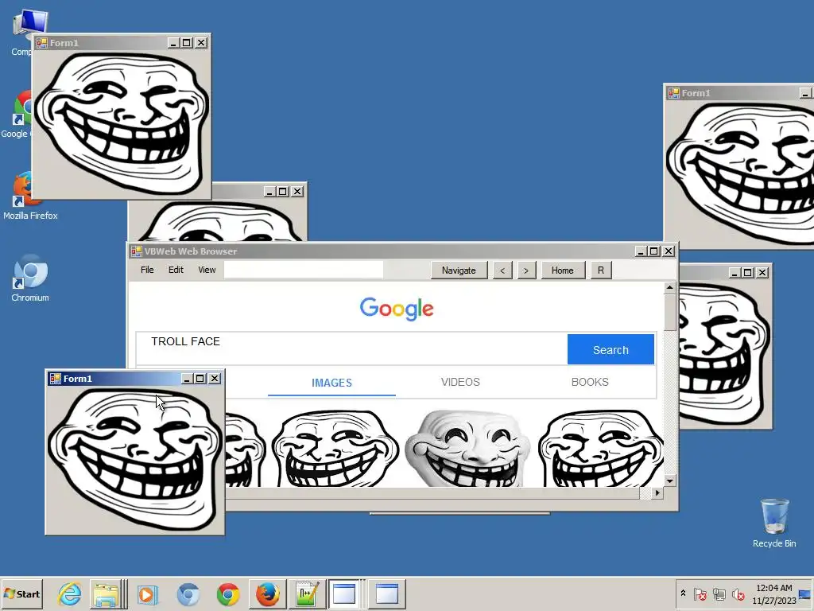Click the Action Center flag tray icon

point(700,593)
